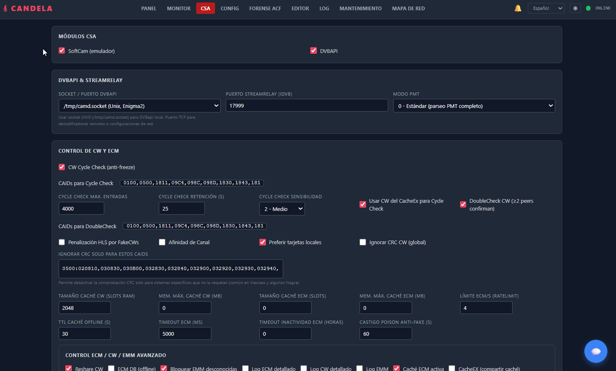Focus the Mem. Máx. Caché ECM field
The width and height of the screenshot is (616, 371).
tap(386, 308)
